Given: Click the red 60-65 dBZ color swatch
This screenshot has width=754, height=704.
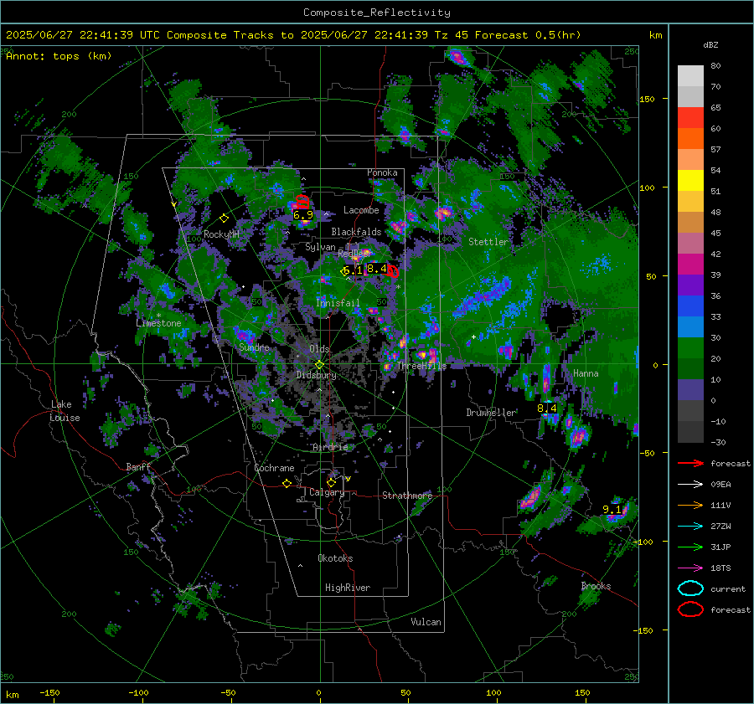Looking at the screenshot, I should [690, 118].
